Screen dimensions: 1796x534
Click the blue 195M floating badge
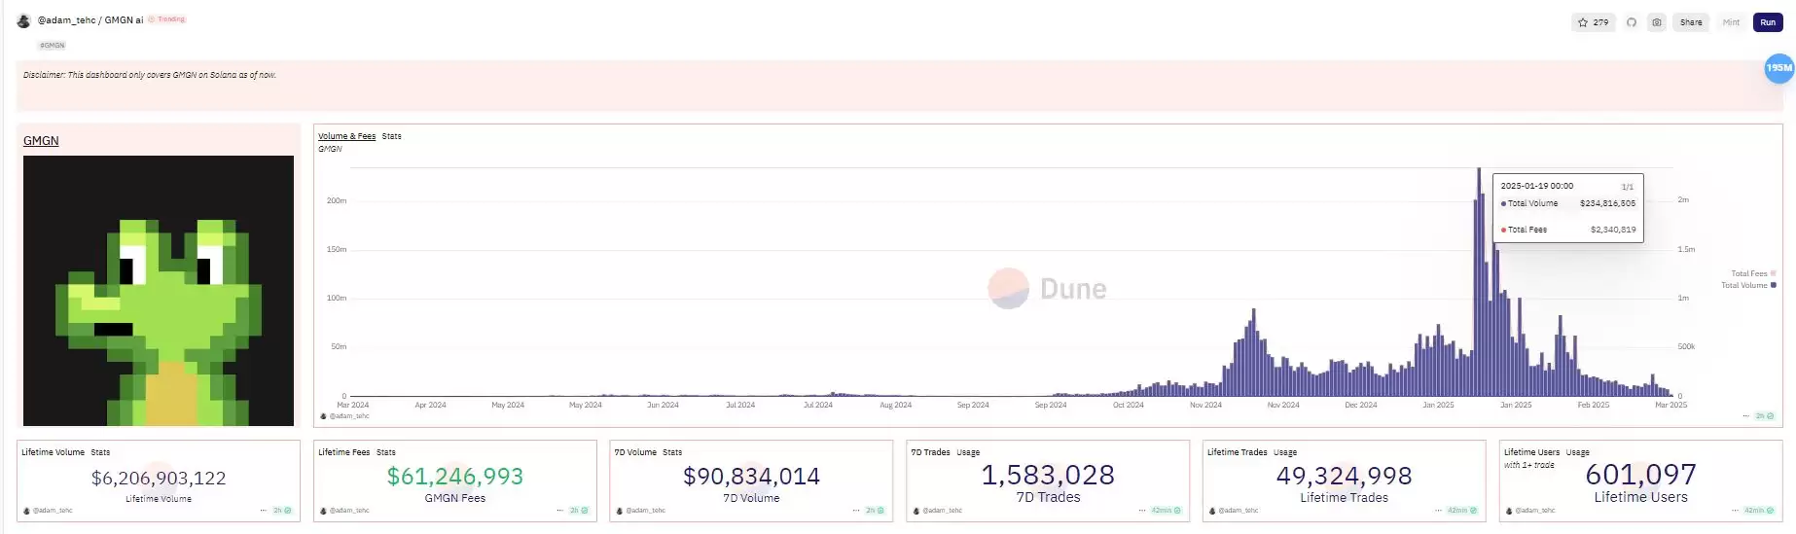(1778, 68)
